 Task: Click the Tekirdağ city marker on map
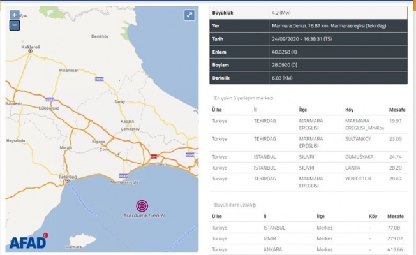[66, 181]
